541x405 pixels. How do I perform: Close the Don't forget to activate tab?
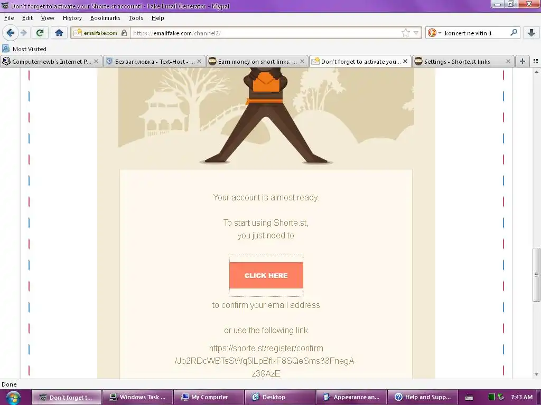(405, 61)
